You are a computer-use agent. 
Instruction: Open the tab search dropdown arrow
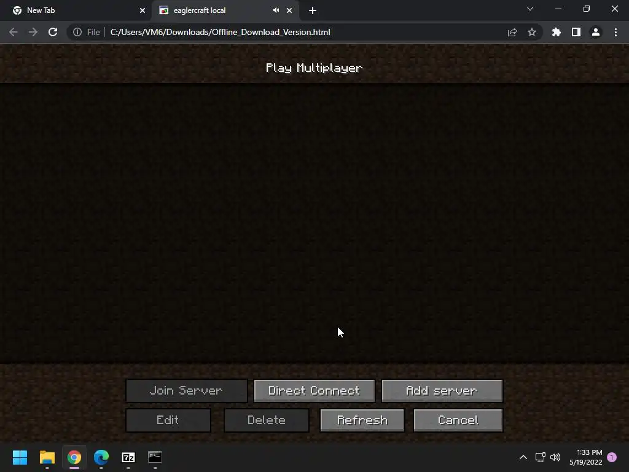click(x=530, y=9)
